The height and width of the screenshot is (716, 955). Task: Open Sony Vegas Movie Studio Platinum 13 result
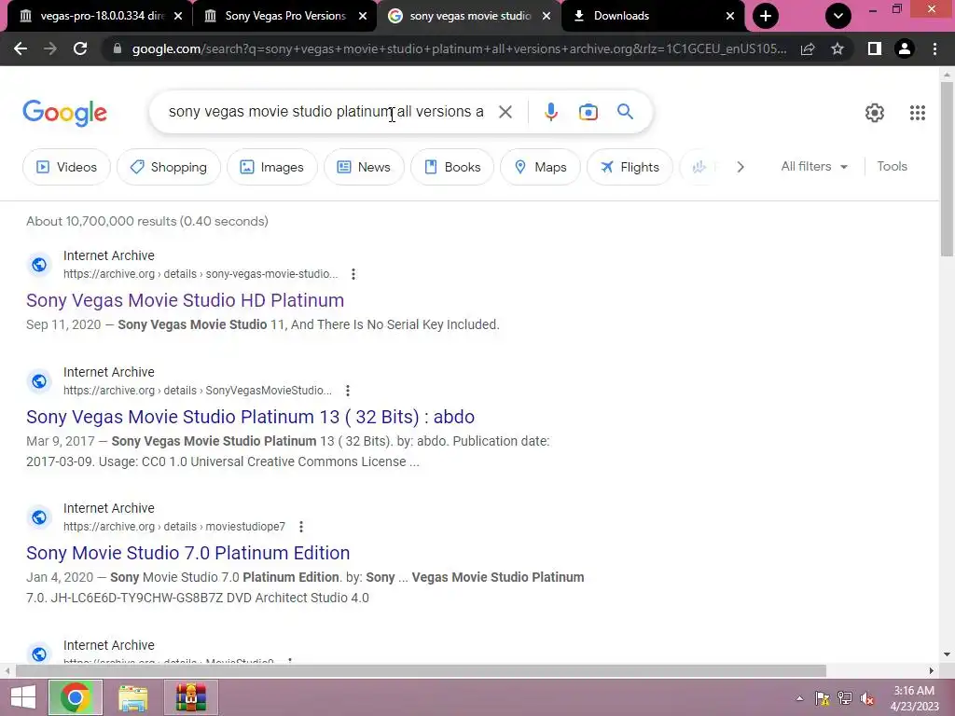point(250,417)
